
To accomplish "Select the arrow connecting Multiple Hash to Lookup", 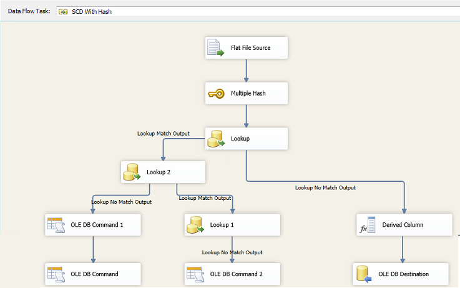I will [x=246, y=116].
